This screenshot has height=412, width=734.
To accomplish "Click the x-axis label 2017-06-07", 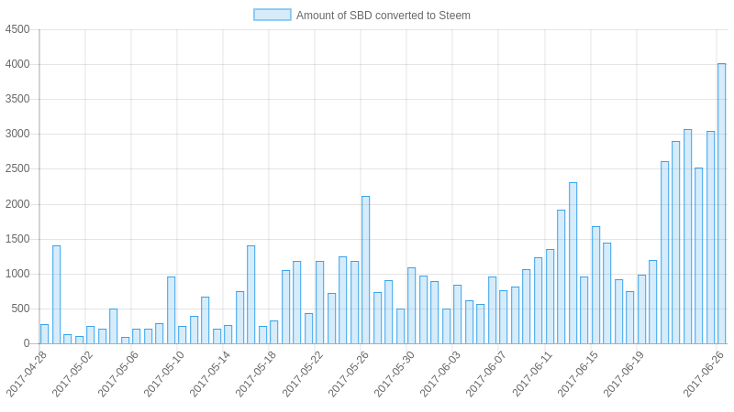I will pos(485,374).
